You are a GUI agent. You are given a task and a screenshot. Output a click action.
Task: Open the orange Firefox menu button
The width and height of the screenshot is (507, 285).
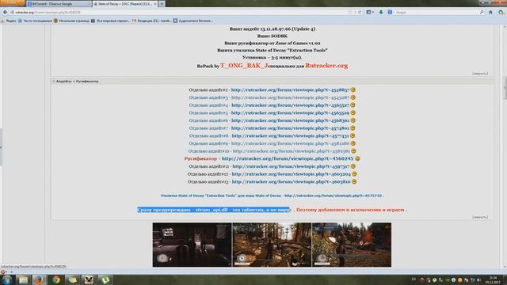[13, 2]
